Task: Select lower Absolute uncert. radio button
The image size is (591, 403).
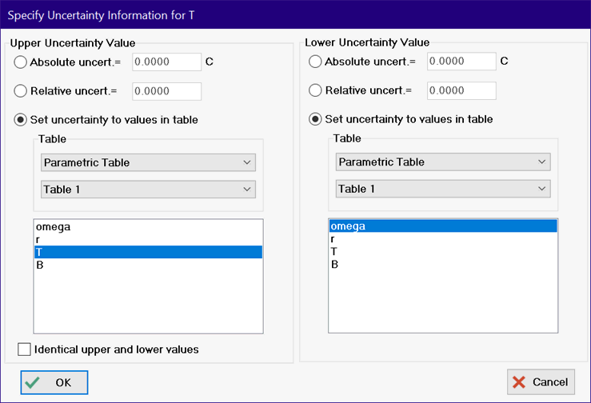Action: [x=315, y=62]
